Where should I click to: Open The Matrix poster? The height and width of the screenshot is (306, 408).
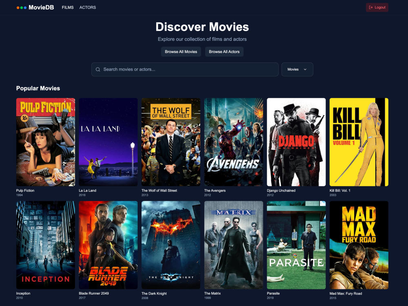tap(234, 245)
